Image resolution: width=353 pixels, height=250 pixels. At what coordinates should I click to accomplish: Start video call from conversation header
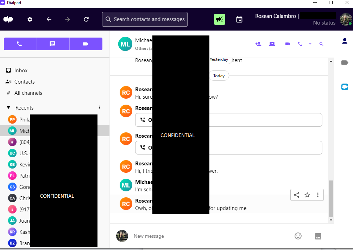[288, 44]
